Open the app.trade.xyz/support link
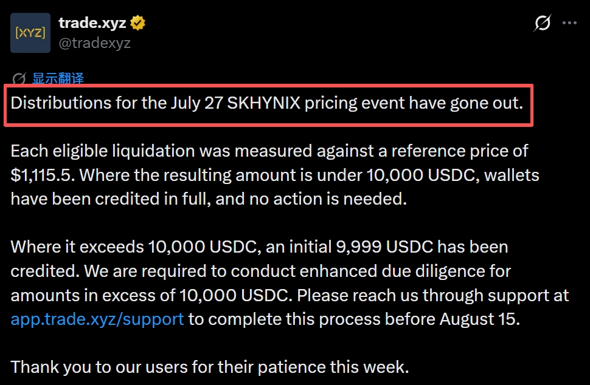This screenshot has height=385, width=590. pos(97,319)
